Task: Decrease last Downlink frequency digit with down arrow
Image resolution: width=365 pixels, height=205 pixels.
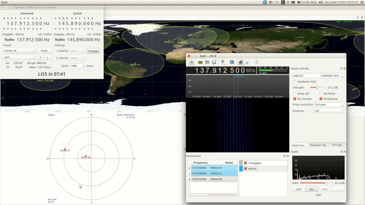Action: 40,29
